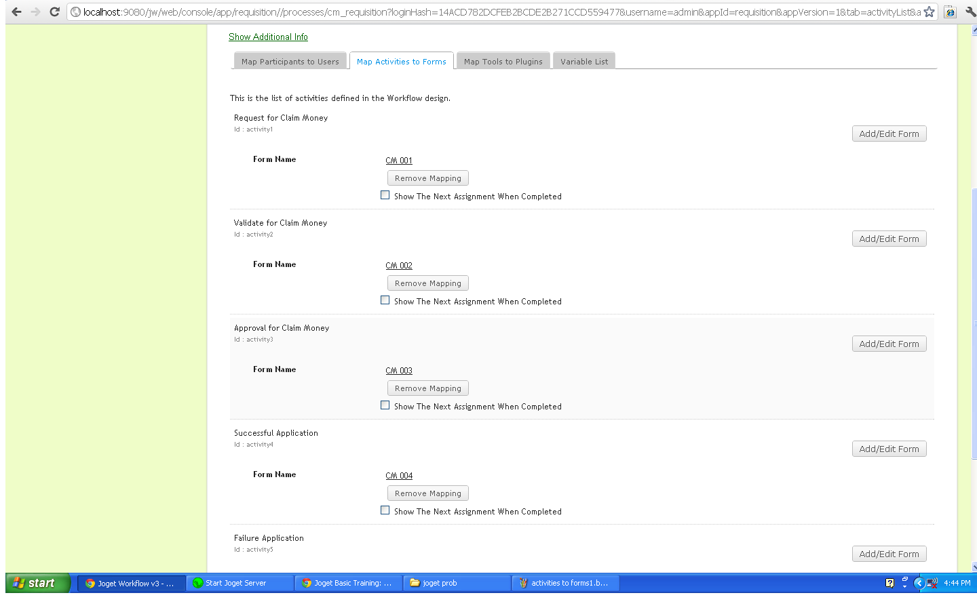Click the 'Id : activity3' label

pyautogui.click(x=254, y=340)
